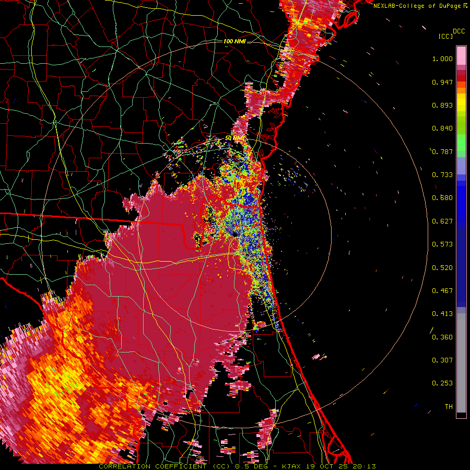
Task: Click the 1.000 value on the color scale
Action: click(x=442, y=58)
